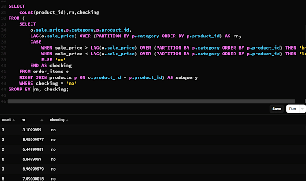
Task: Click ELSE keyword on line 39
Action: 47,60
